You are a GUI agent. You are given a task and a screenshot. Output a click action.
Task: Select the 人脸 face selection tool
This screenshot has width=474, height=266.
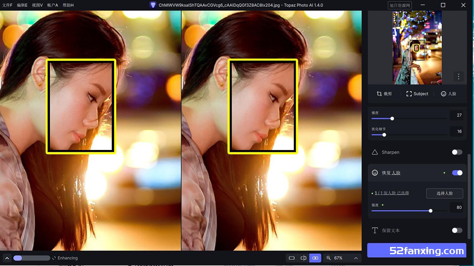449,94
